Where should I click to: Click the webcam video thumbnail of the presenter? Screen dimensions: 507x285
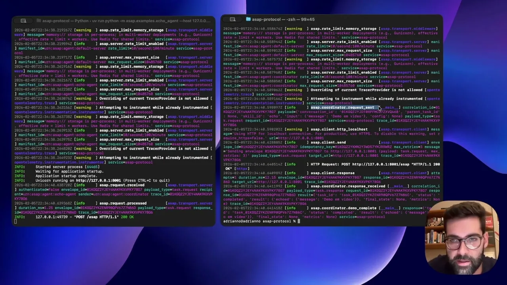462,237
